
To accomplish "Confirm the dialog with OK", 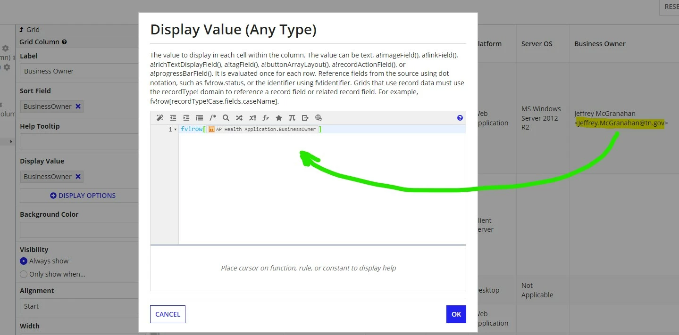I will pos(456,314).
